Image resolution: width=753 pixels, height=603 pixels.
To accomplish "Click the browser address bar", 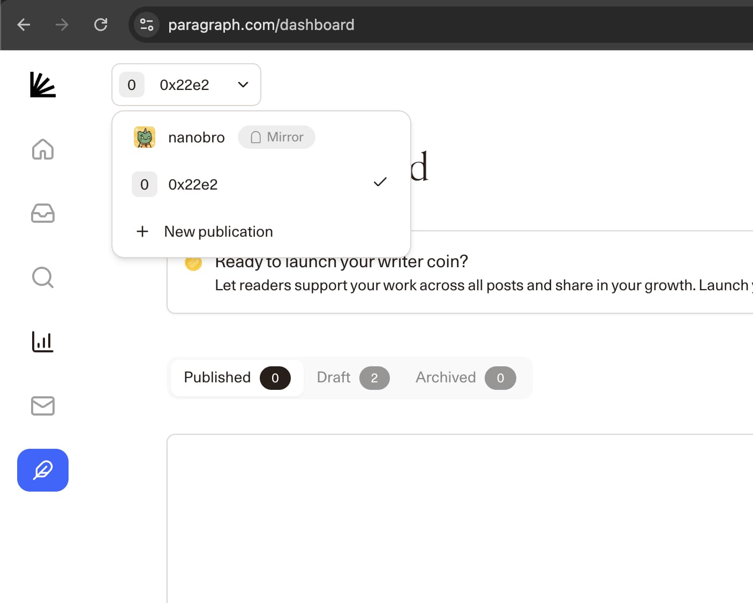I will (262, 25).
